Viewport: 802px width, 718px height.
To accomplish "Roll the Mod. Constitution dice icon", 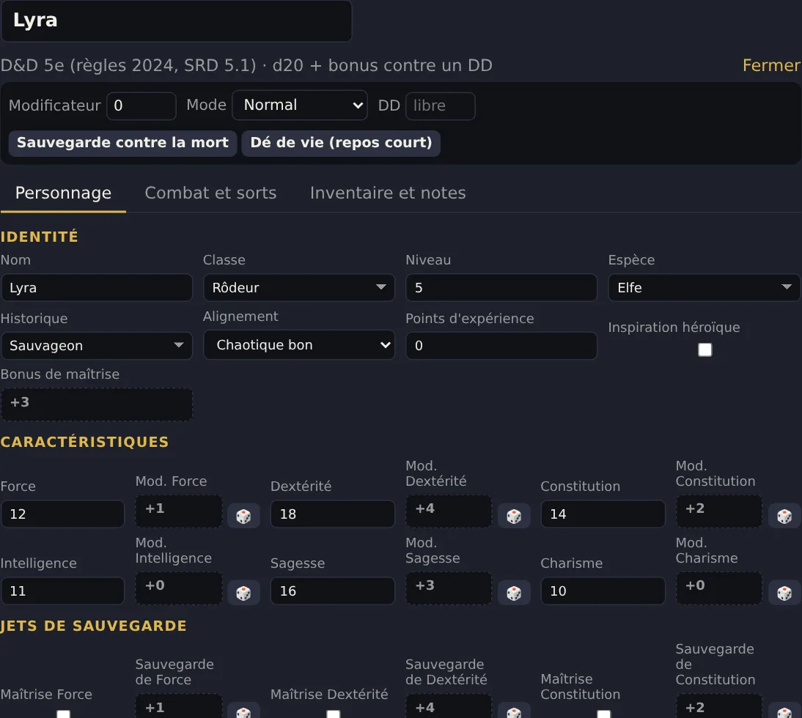I will pyautogui.click(x=784, y=516).
